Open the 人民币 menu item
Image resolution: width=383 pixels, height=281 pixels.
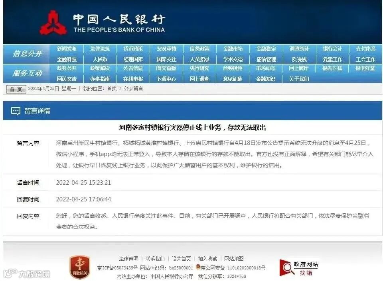tap(100, 59)
